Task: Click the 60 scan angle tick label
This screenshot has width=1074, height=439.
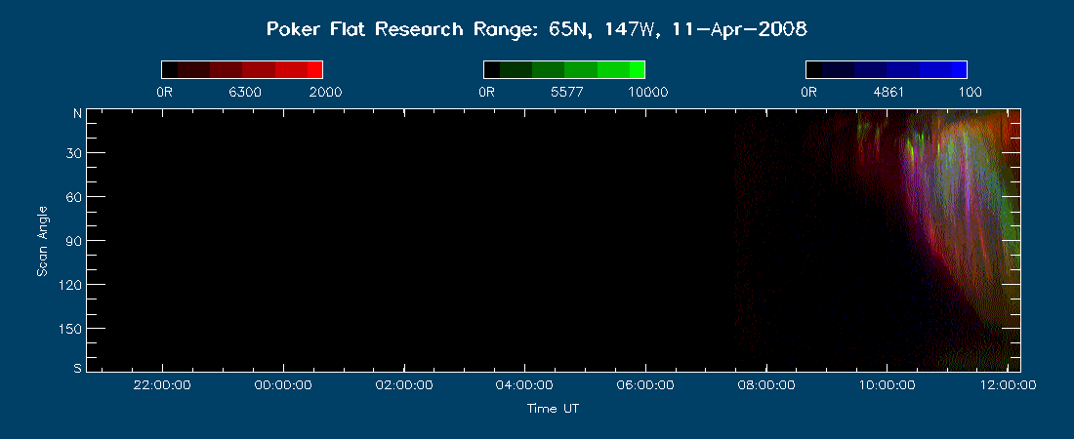Action: [x=74, y=196]
